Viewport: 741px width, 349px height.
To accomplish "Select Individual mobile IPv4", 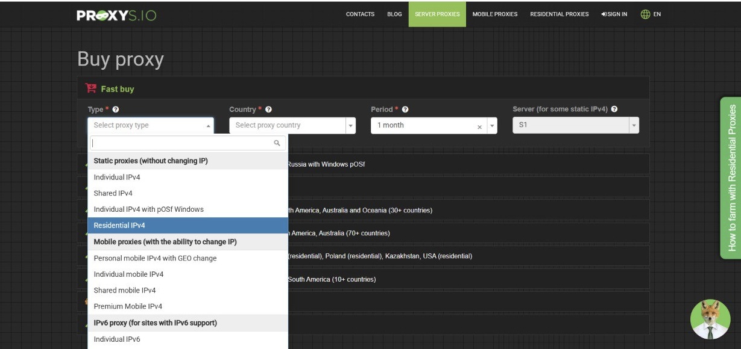I will click(x=188, y=274).
